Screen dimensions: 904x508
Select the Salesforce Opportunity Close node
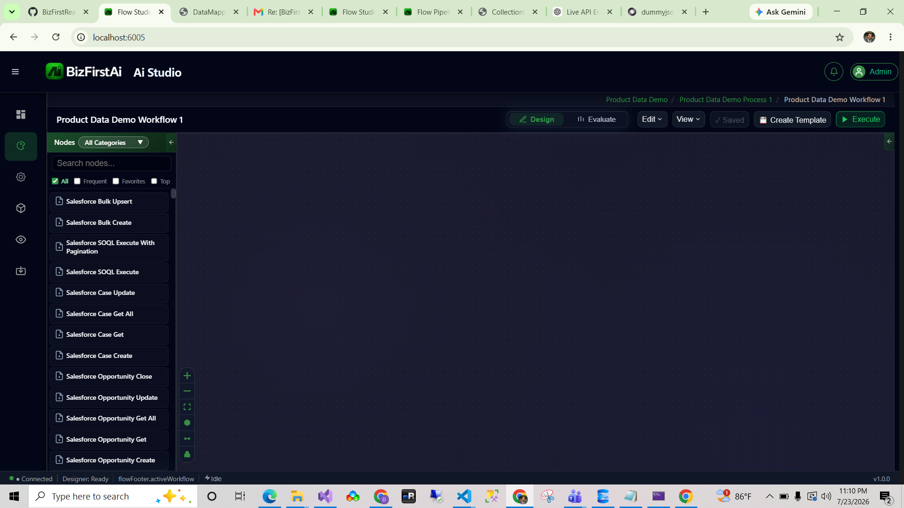coord(109,376)
